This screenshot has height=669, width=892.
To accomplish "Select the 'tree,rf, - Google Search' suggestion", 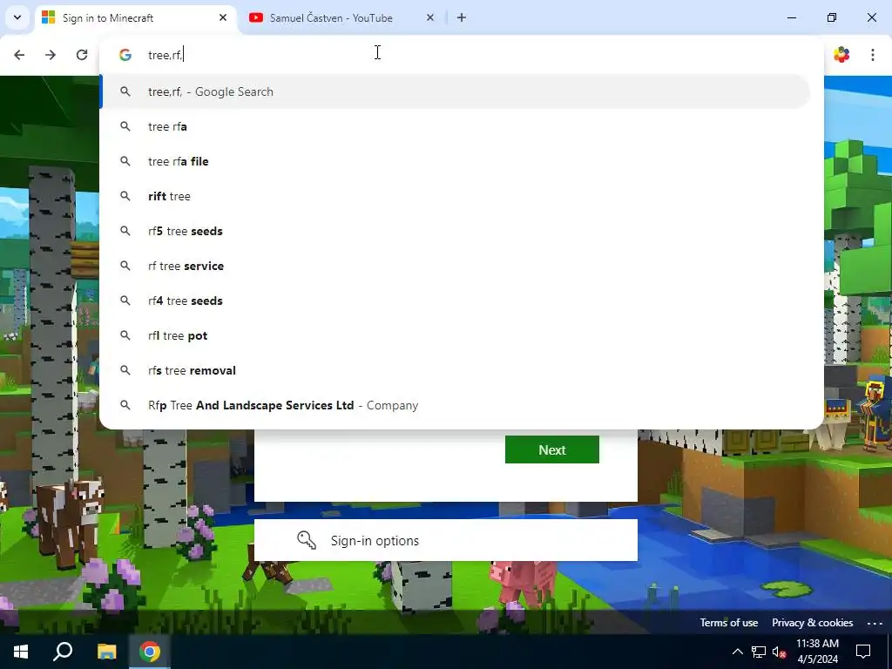I will coord(455,91).
